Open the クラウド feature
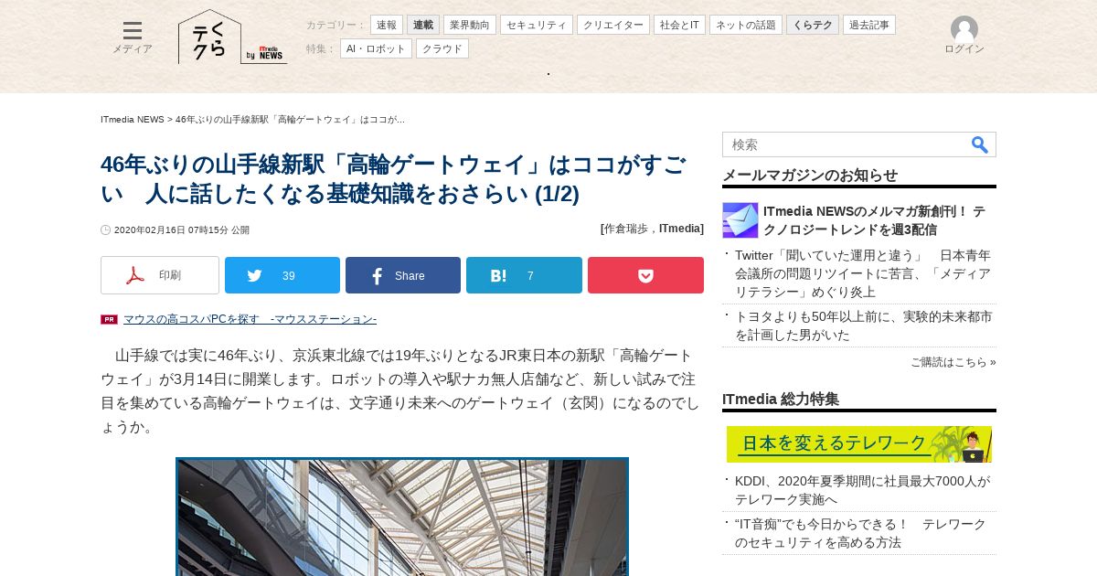The image size is (1097, 576). [442, 48]
